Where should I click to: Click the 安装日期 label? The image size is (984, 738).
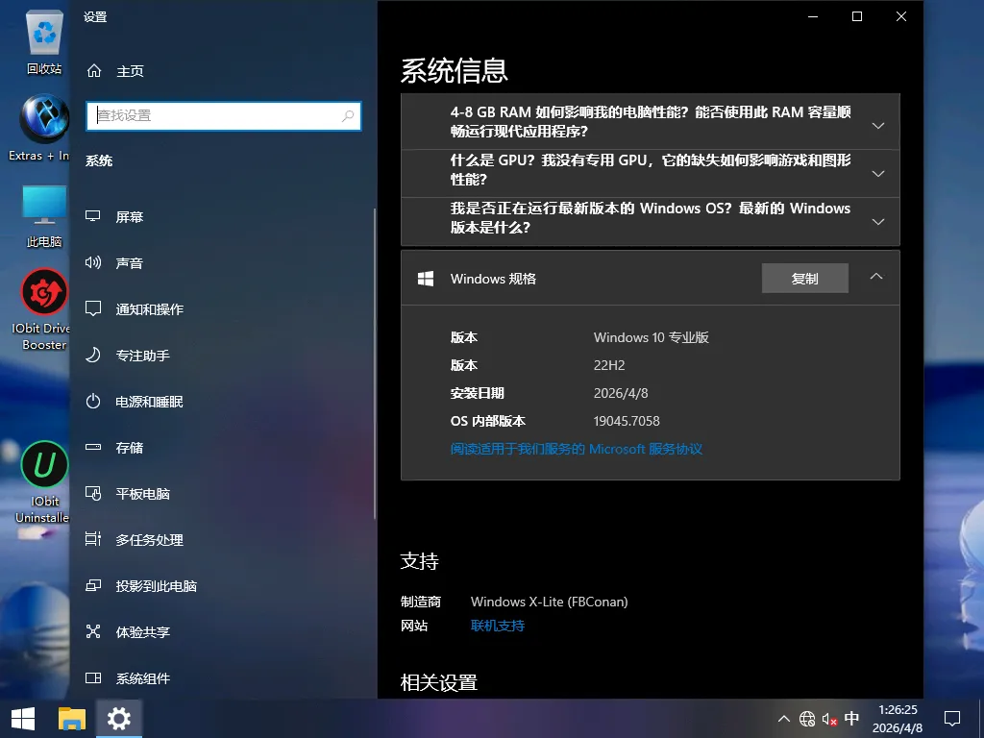477,393
